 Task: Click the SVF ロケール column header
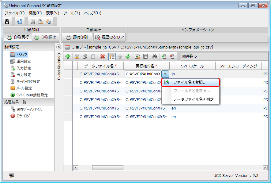[x=192, y=66]
